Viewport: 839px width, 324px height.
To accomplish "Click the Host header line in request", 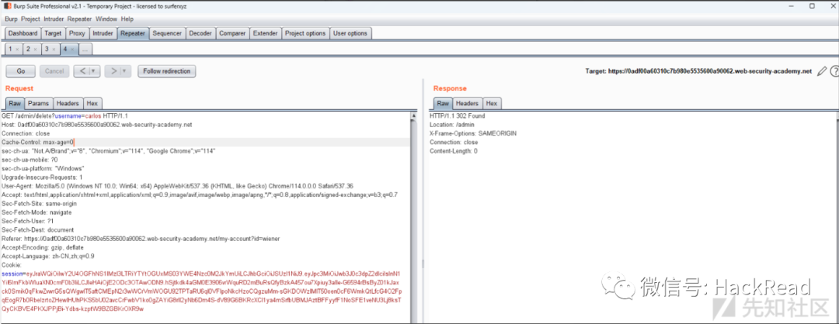I will pos(97,124).
